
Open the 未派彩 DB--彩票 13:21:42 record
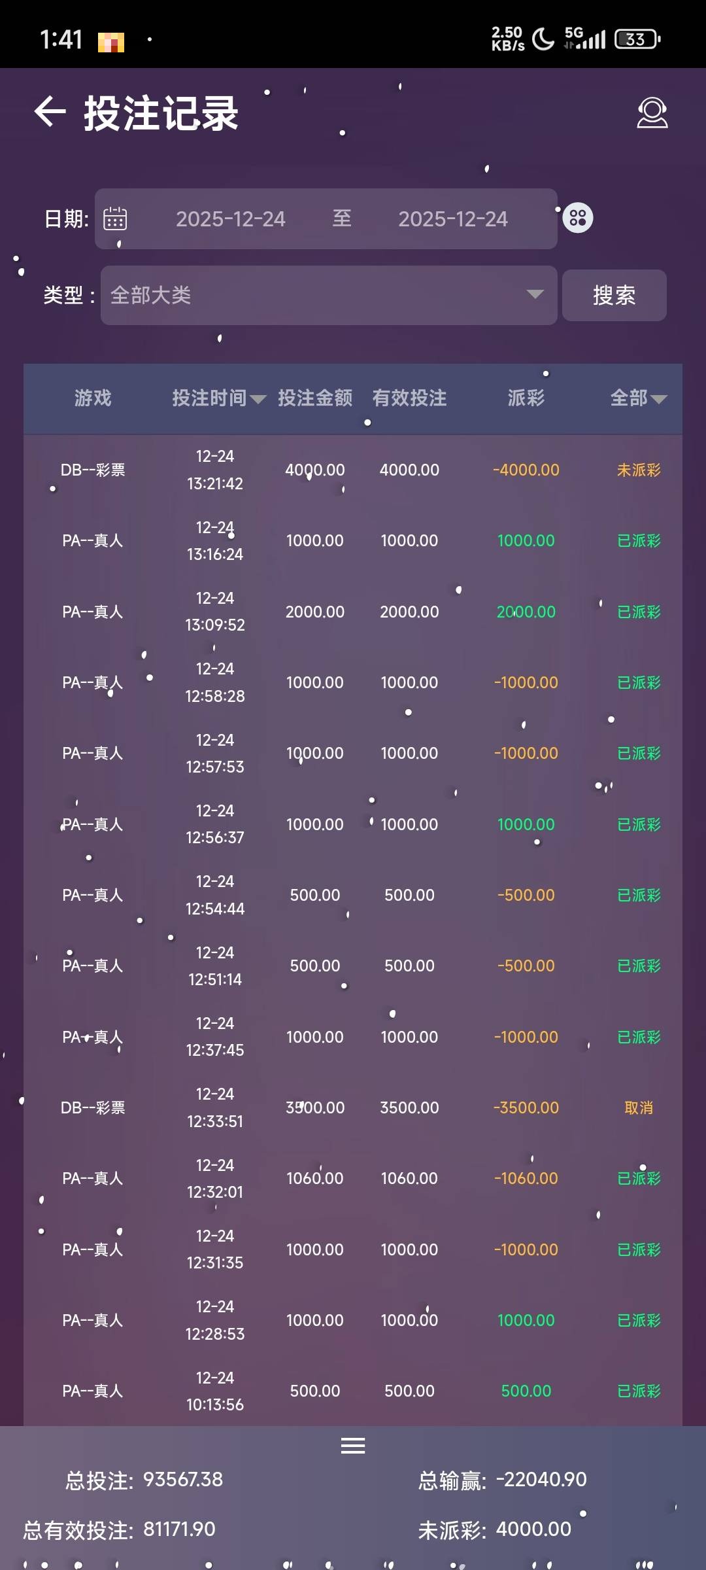click(x=353, y=470)
